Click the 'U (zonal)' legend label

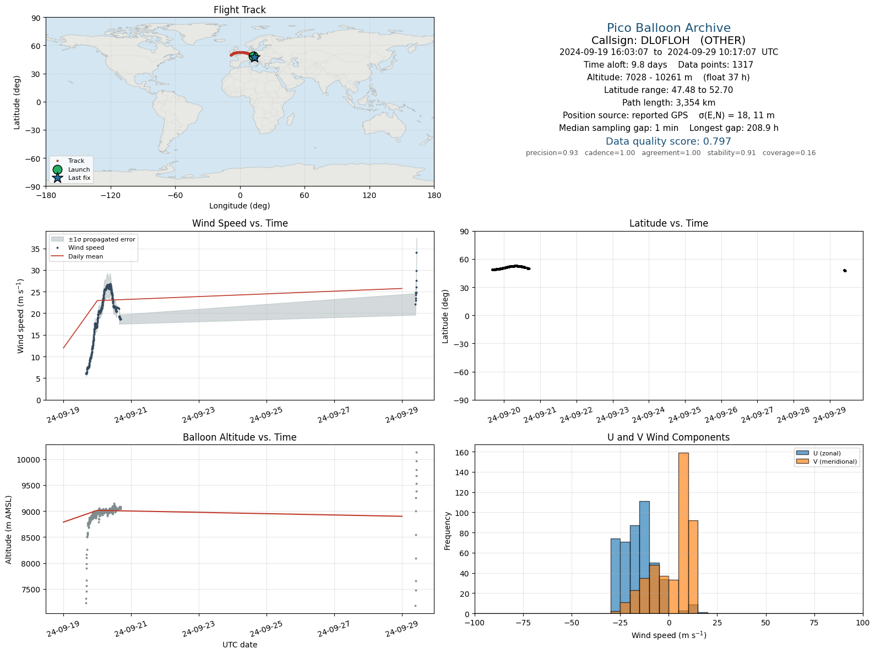(827, 453)
